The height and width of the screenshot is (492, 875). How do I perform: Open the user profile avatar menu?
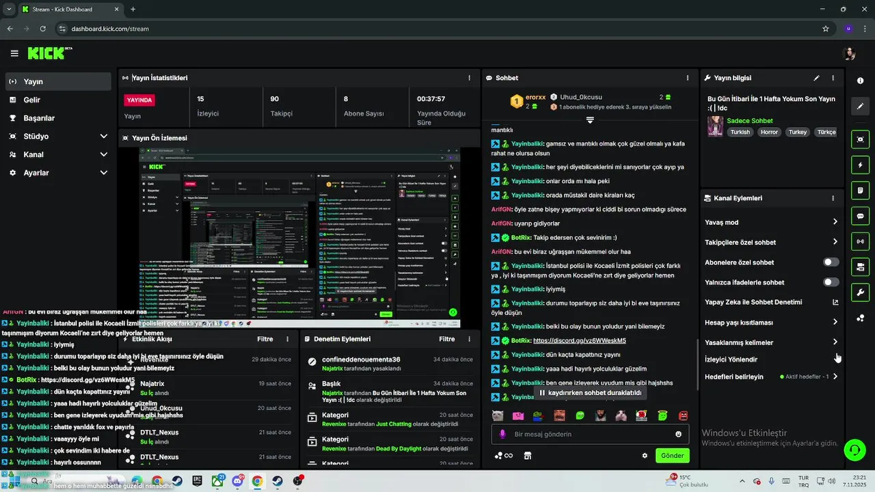point(850,53)
